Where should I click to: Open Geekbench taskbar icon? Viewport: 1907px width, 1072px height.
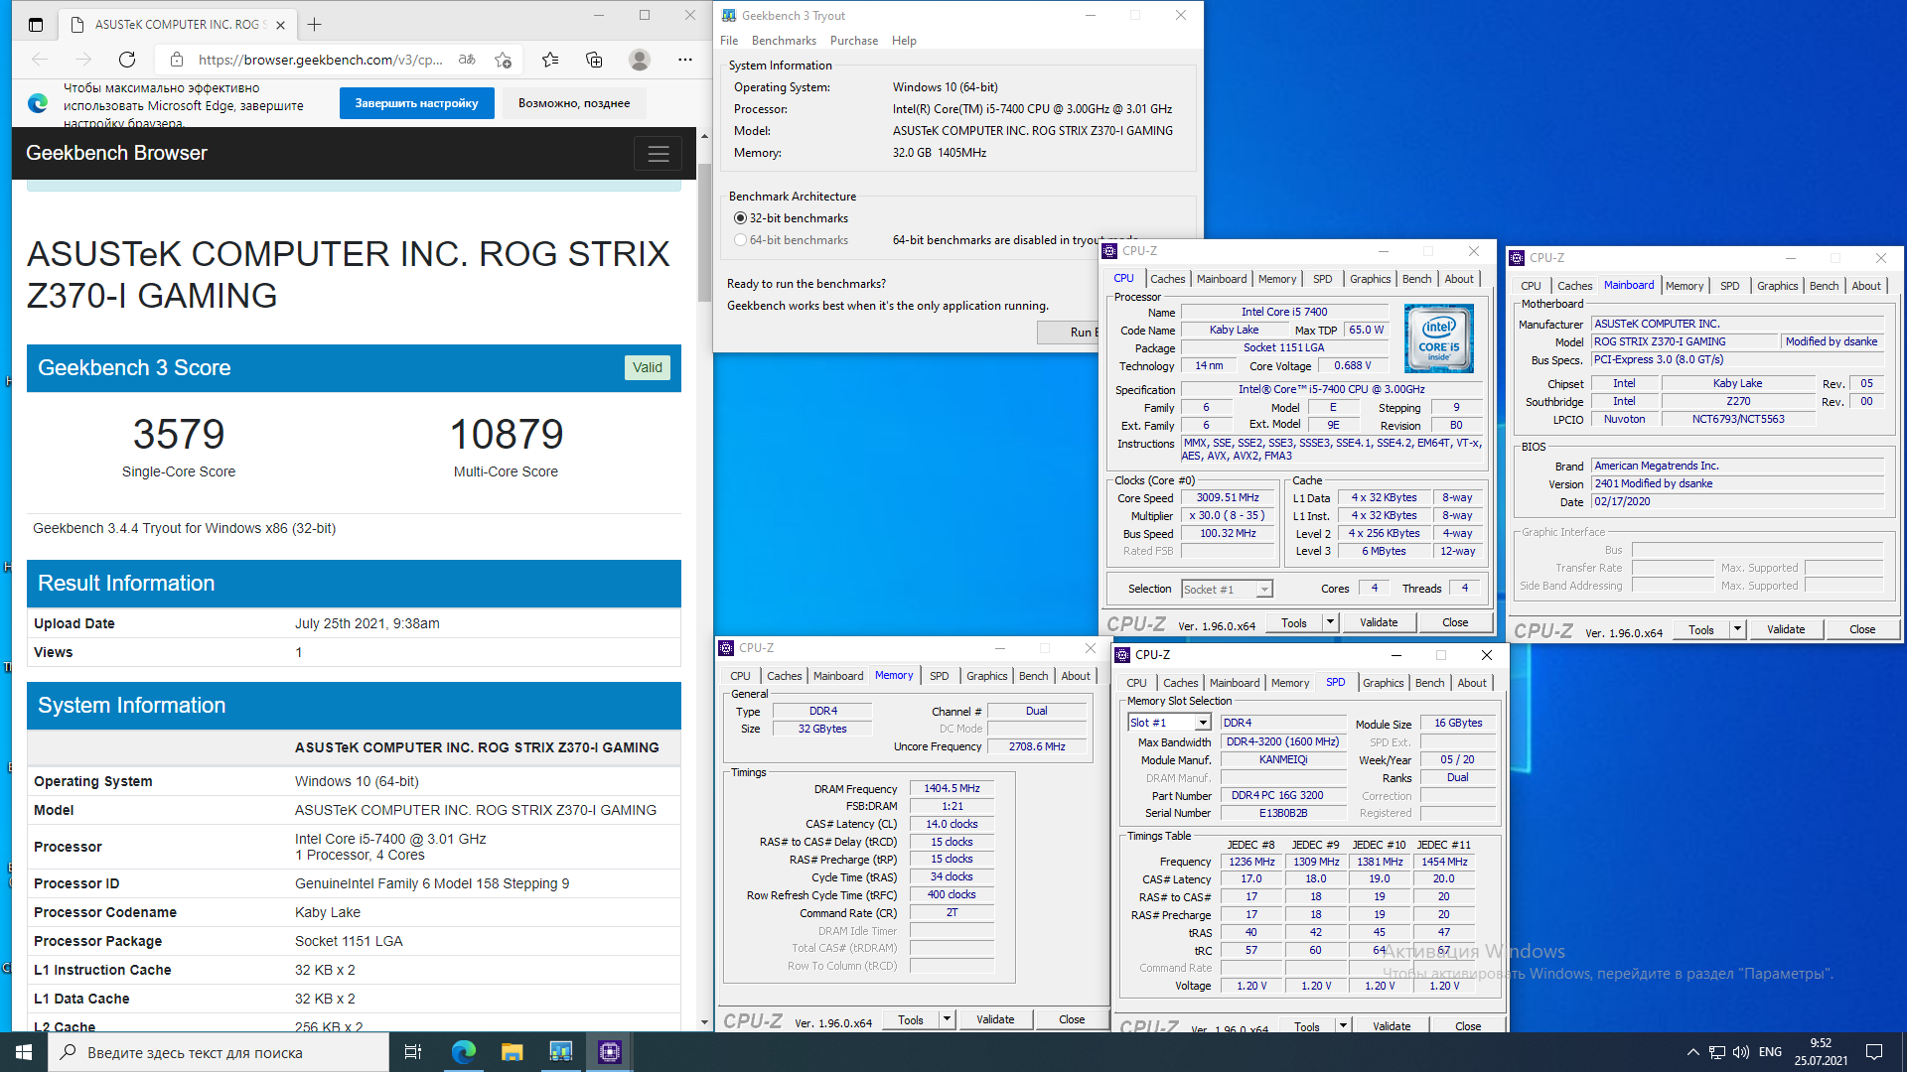coord(561,1052)
